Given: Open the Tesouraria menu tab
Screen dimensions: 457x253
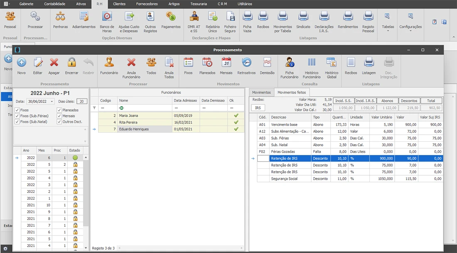Looking at the screenshot, I should [x=199, y=4].
